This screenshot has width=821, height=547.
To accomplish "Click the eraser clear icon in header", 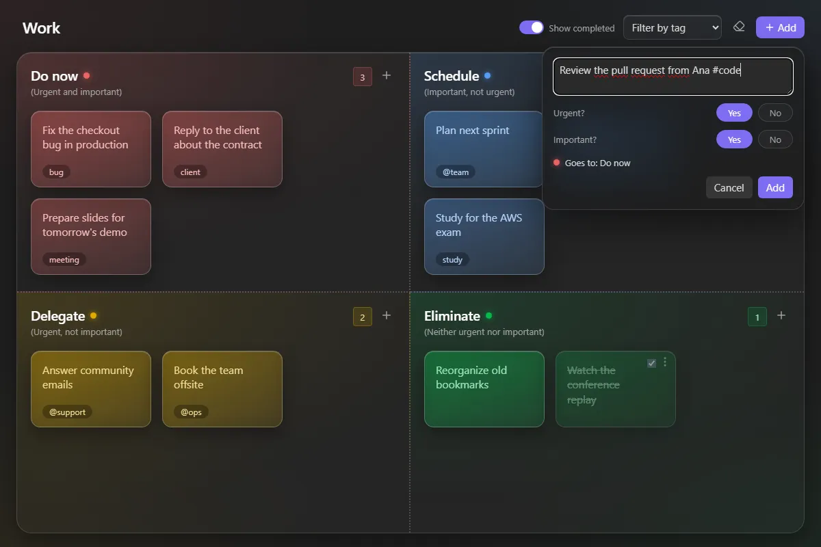I will [739, 27].
